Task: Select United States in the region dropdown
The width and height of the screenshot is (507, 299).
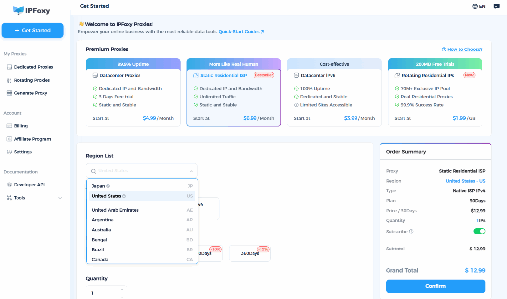Action: pos(106,196)
